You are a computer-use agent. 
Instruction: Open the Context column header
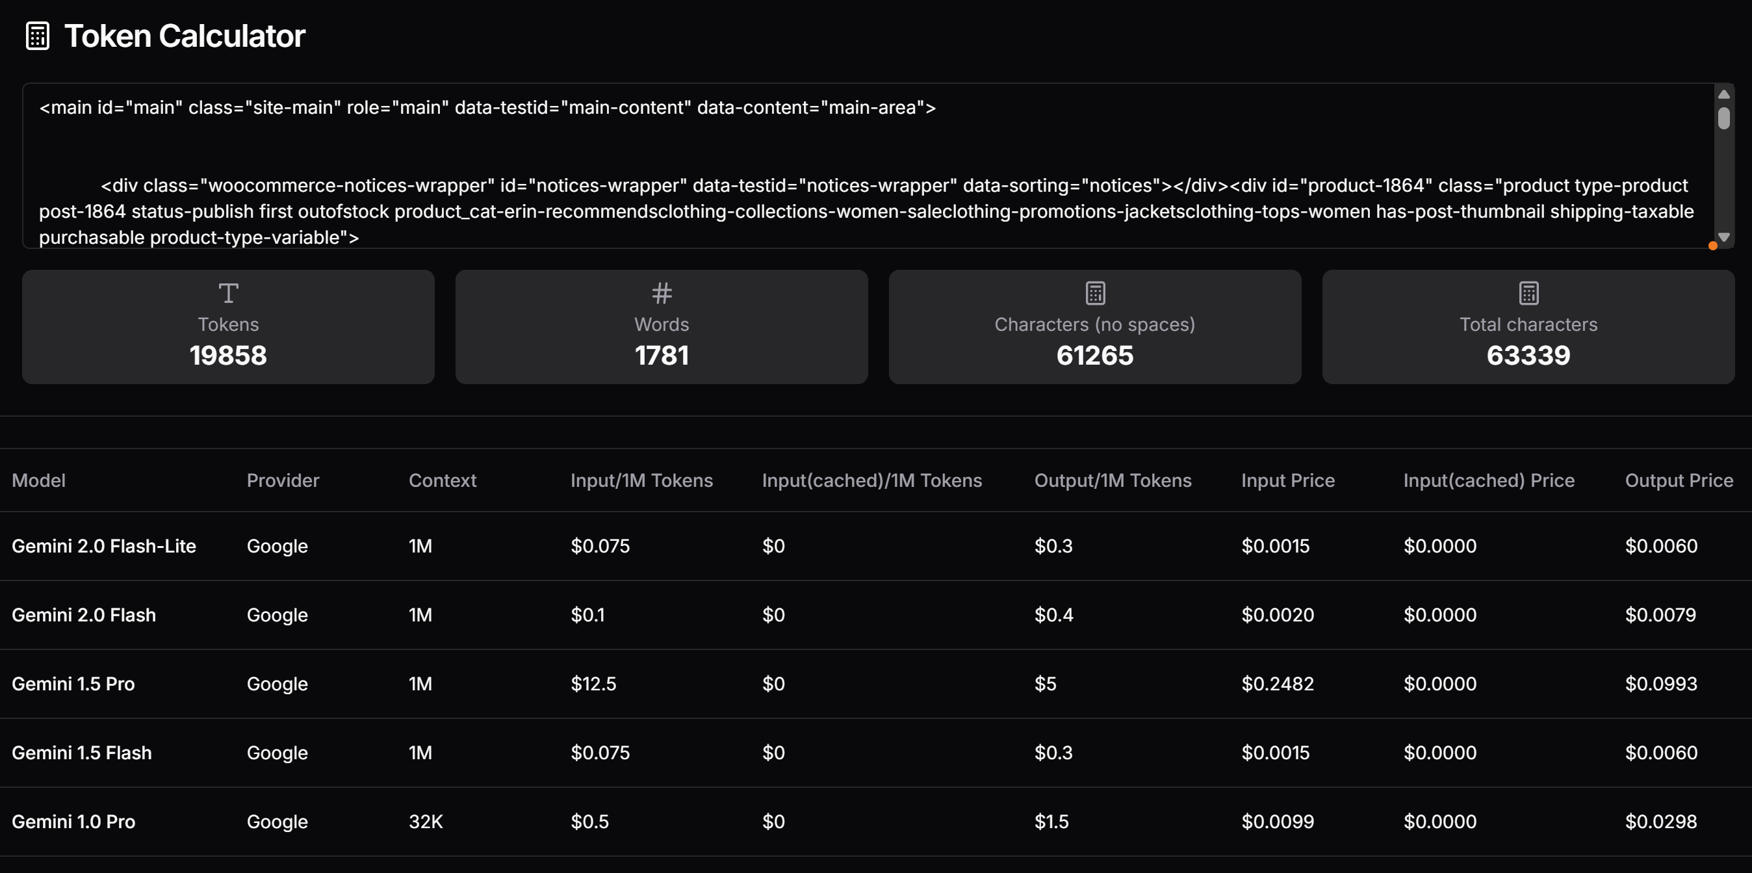[x=442, y=480]
